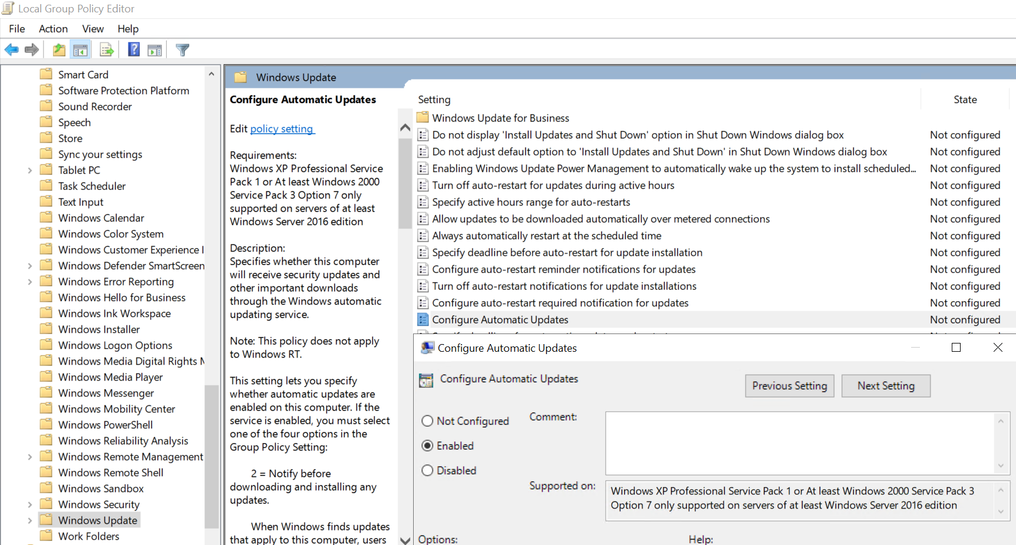
Task: Click the policy icon beside Configure Automatic Updates row
Action: click(423, 319)
